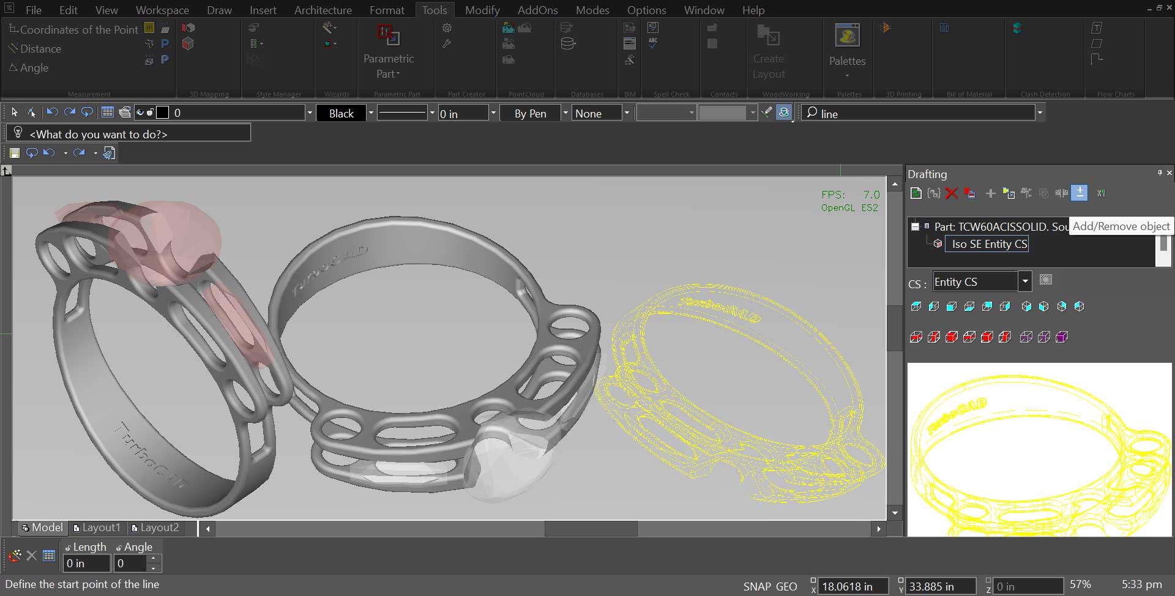The width and height of the screenshot is (1175, 596).
Task: Activate the highlighted Add/Remove object button
Action: tap(1080, 193)
